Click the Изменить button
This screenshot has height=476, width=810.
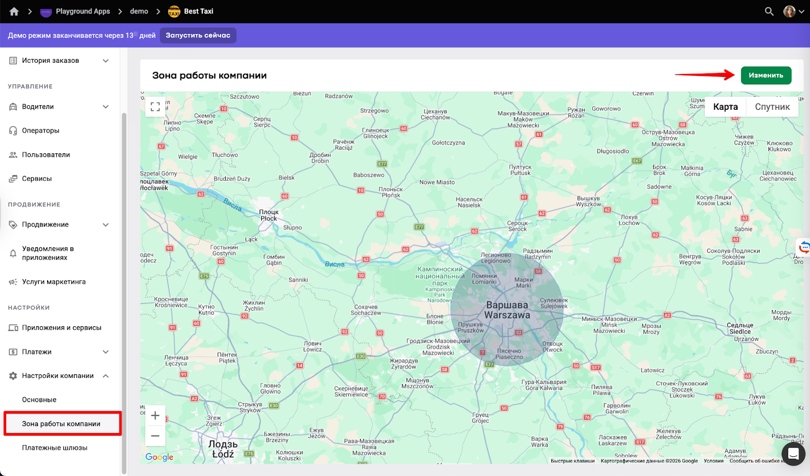coord(766,75)
